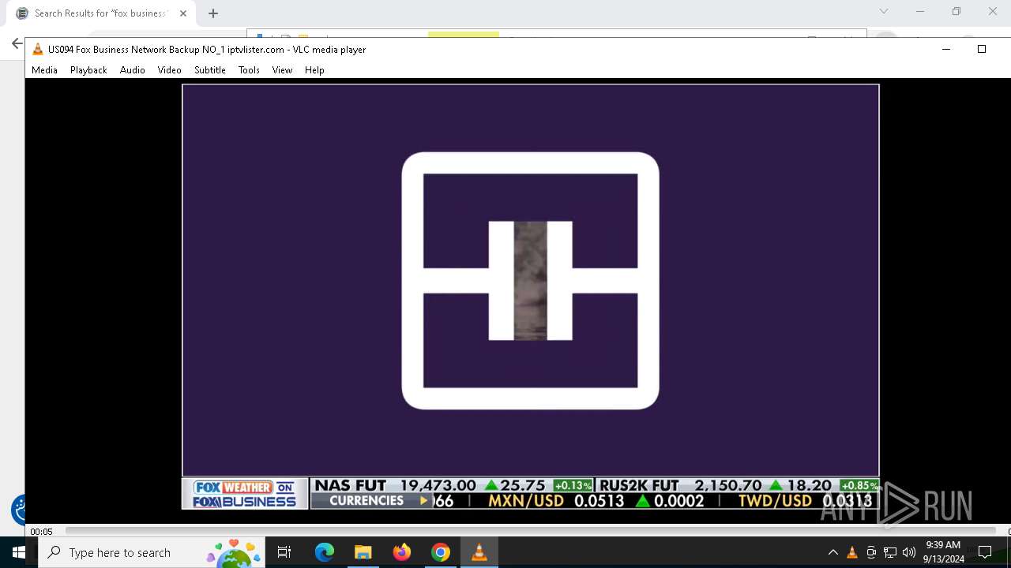
Task: Click the Fox Weather on Fox Business logo
Action: [245, 494]
